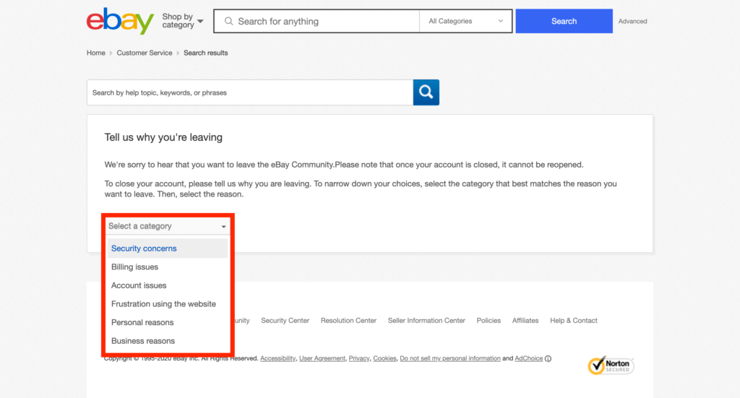Pick Frustration using the website option
The height and width of the screenshot is (398, 740).
(163, 304)
